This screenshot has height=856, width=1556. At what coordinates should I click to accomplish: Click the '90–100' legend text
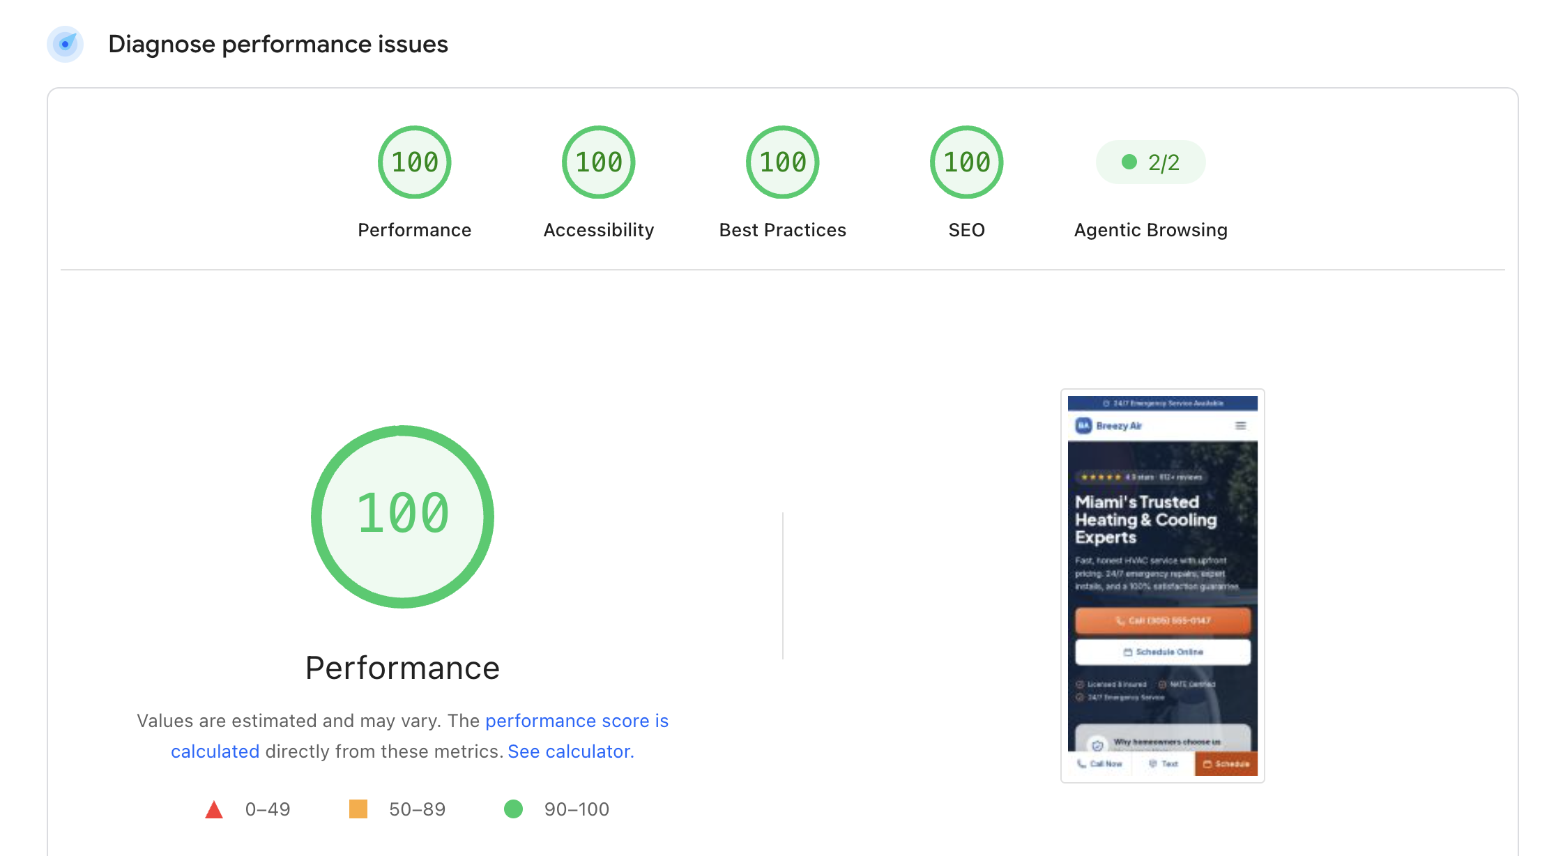(x=577, y=809)
